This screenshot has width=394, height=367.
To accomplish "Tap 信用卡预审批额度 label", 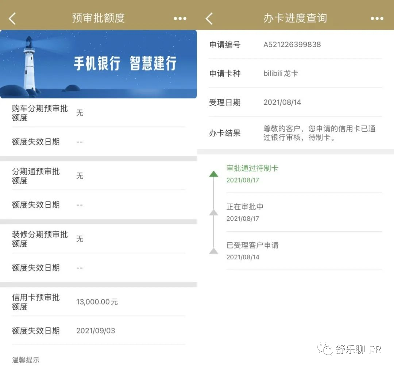I will click(x=36, y=302).
